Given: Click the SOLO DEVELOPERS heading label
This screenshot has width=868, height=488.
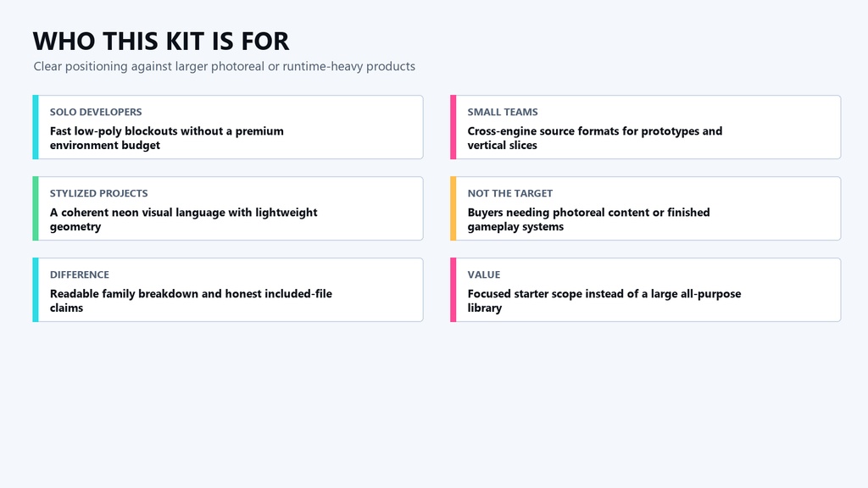Looking at the screenshot, I should pos(96,112).
